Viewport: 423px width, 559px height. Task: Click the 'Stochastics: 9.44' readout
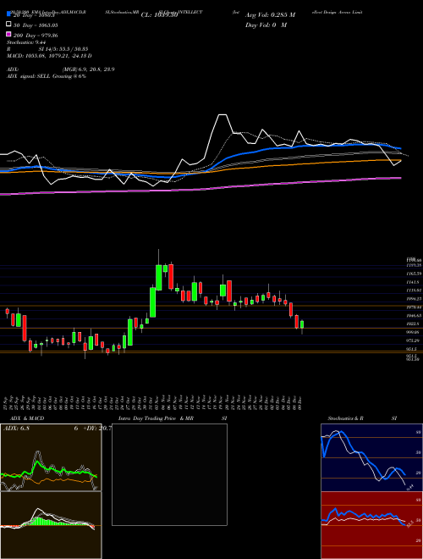click(x=27, y=42)
